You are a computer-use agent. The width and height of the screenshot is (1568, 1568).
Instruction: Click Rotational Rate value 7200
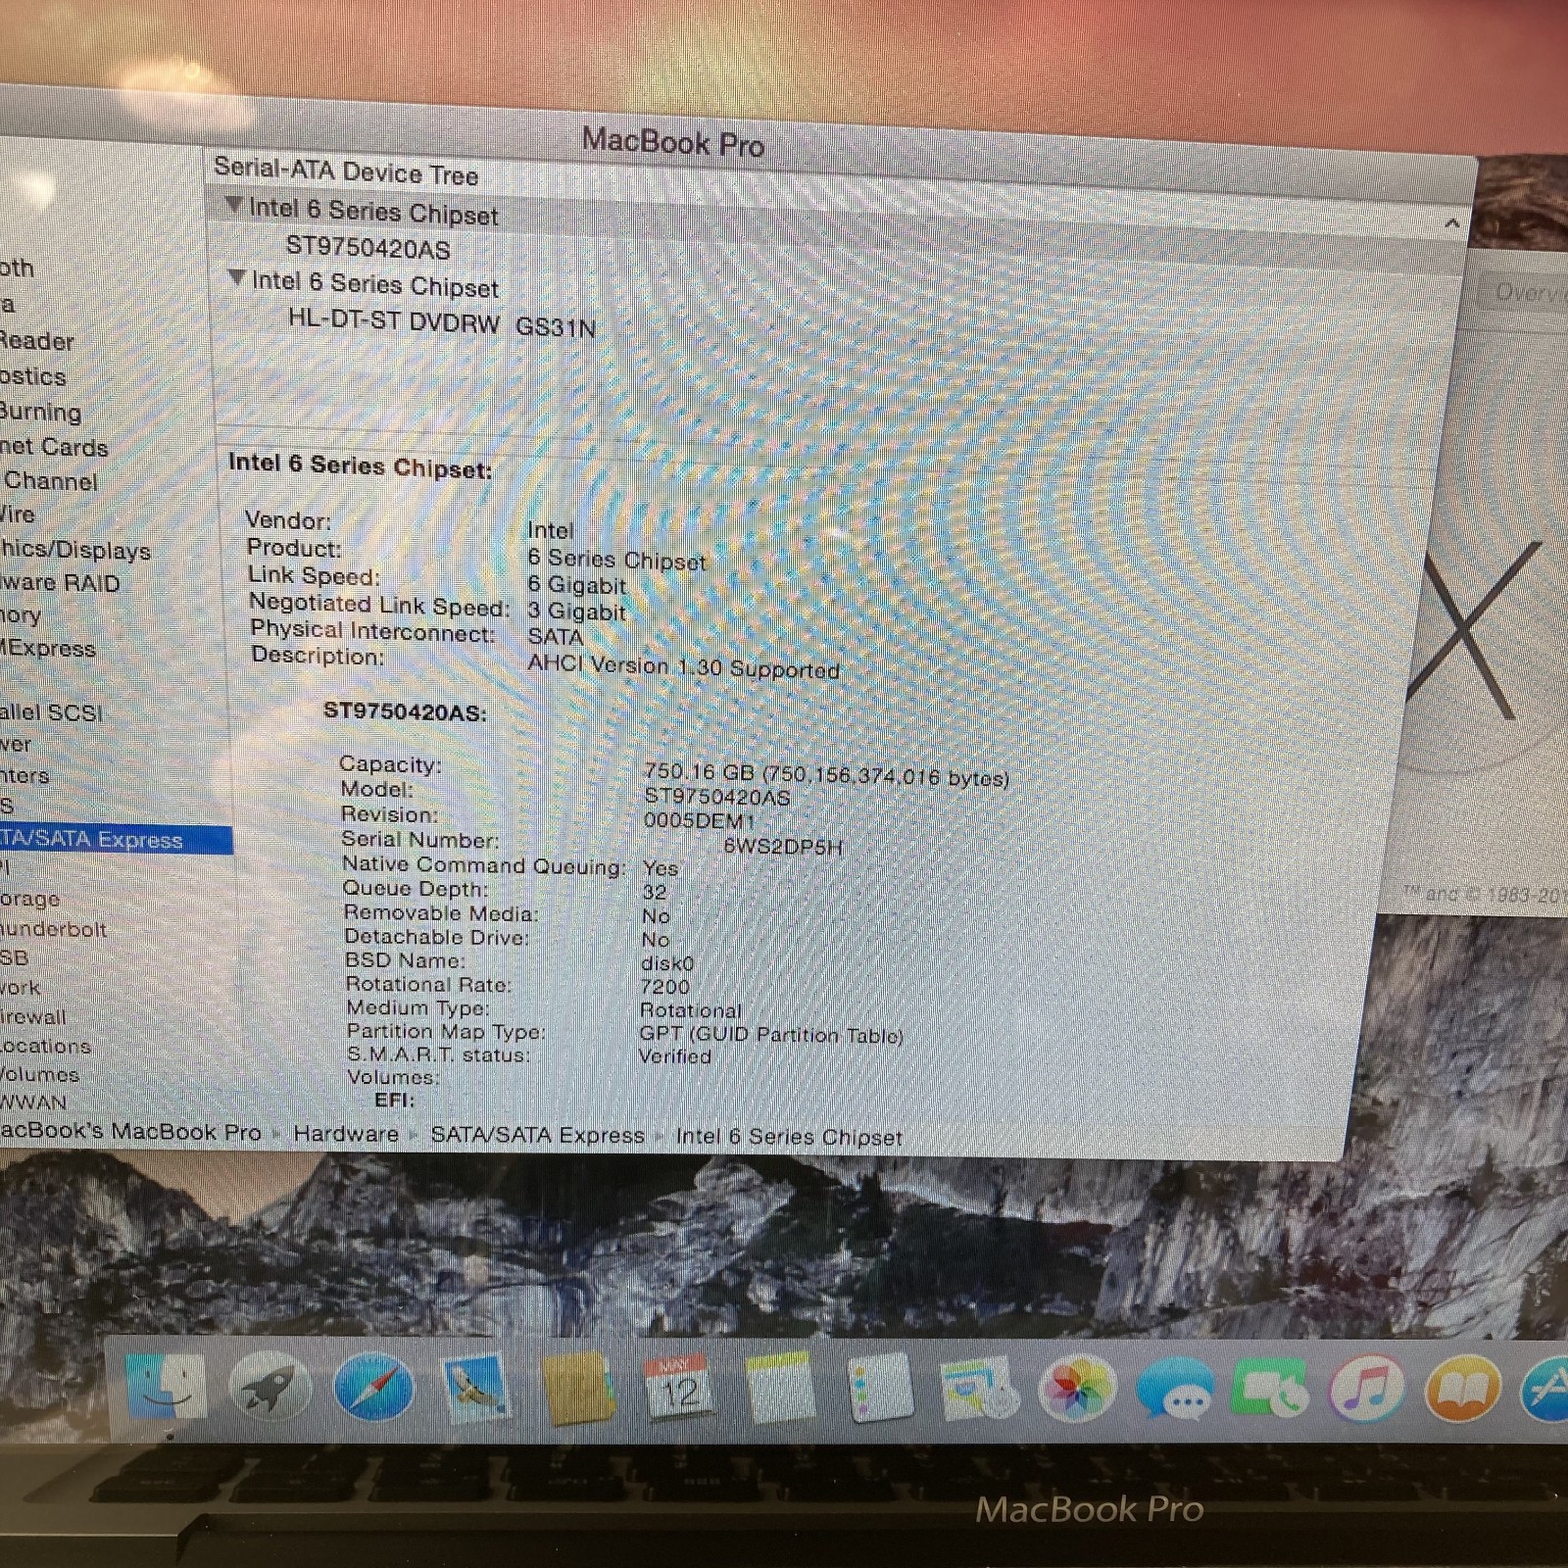click(x=664, y=987)
